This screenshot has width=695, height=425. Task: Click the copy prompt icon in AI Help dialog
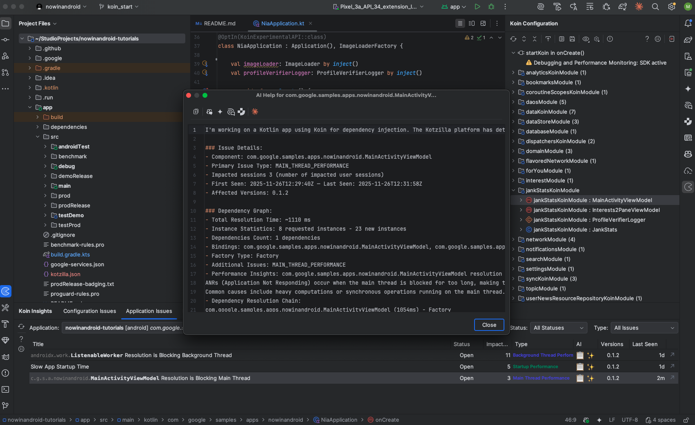point(196,112)
